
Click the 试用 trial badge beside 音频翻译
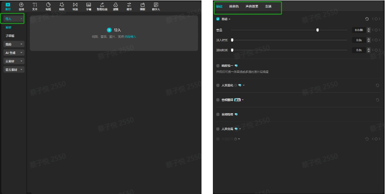[x=237, y=100]
